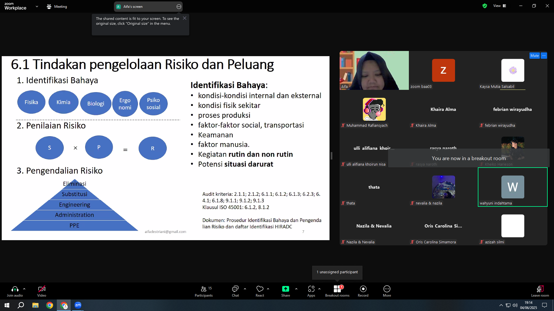
Task: Open network settings tray icon
Action: click(508, 305)
